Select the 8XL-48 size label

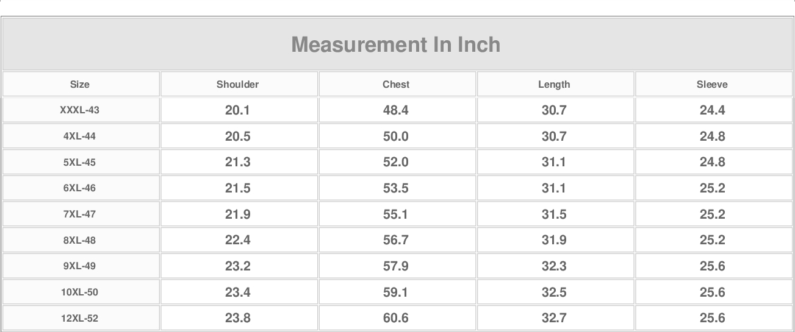tap(80, 241)
